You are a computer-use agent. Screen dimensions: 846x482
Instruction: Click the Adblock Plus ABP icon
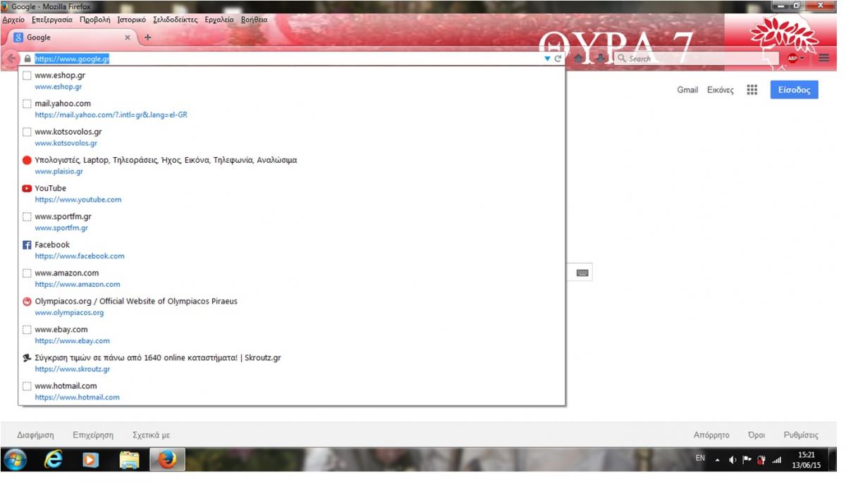792,58
